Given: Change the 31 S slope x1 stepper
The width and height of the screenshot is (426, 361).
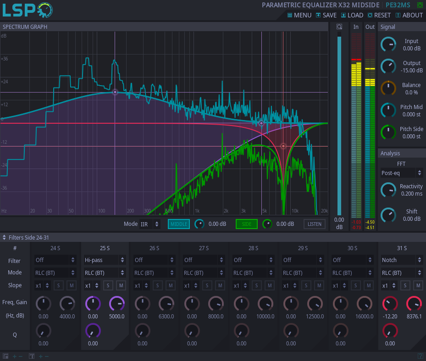Looking at the screenshot, I should point(389,285).
